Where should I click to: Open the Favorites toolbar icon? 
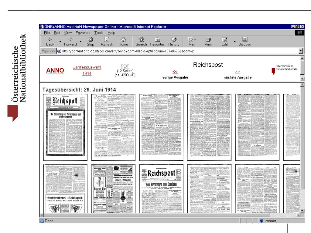click(157, 42)
